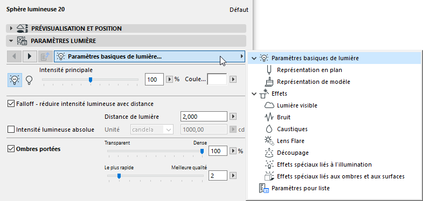Click arrow beside shadow density percent field

[233, 151]
